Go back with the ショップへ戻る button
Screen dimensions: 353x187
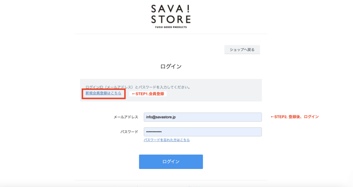[242, 50]
